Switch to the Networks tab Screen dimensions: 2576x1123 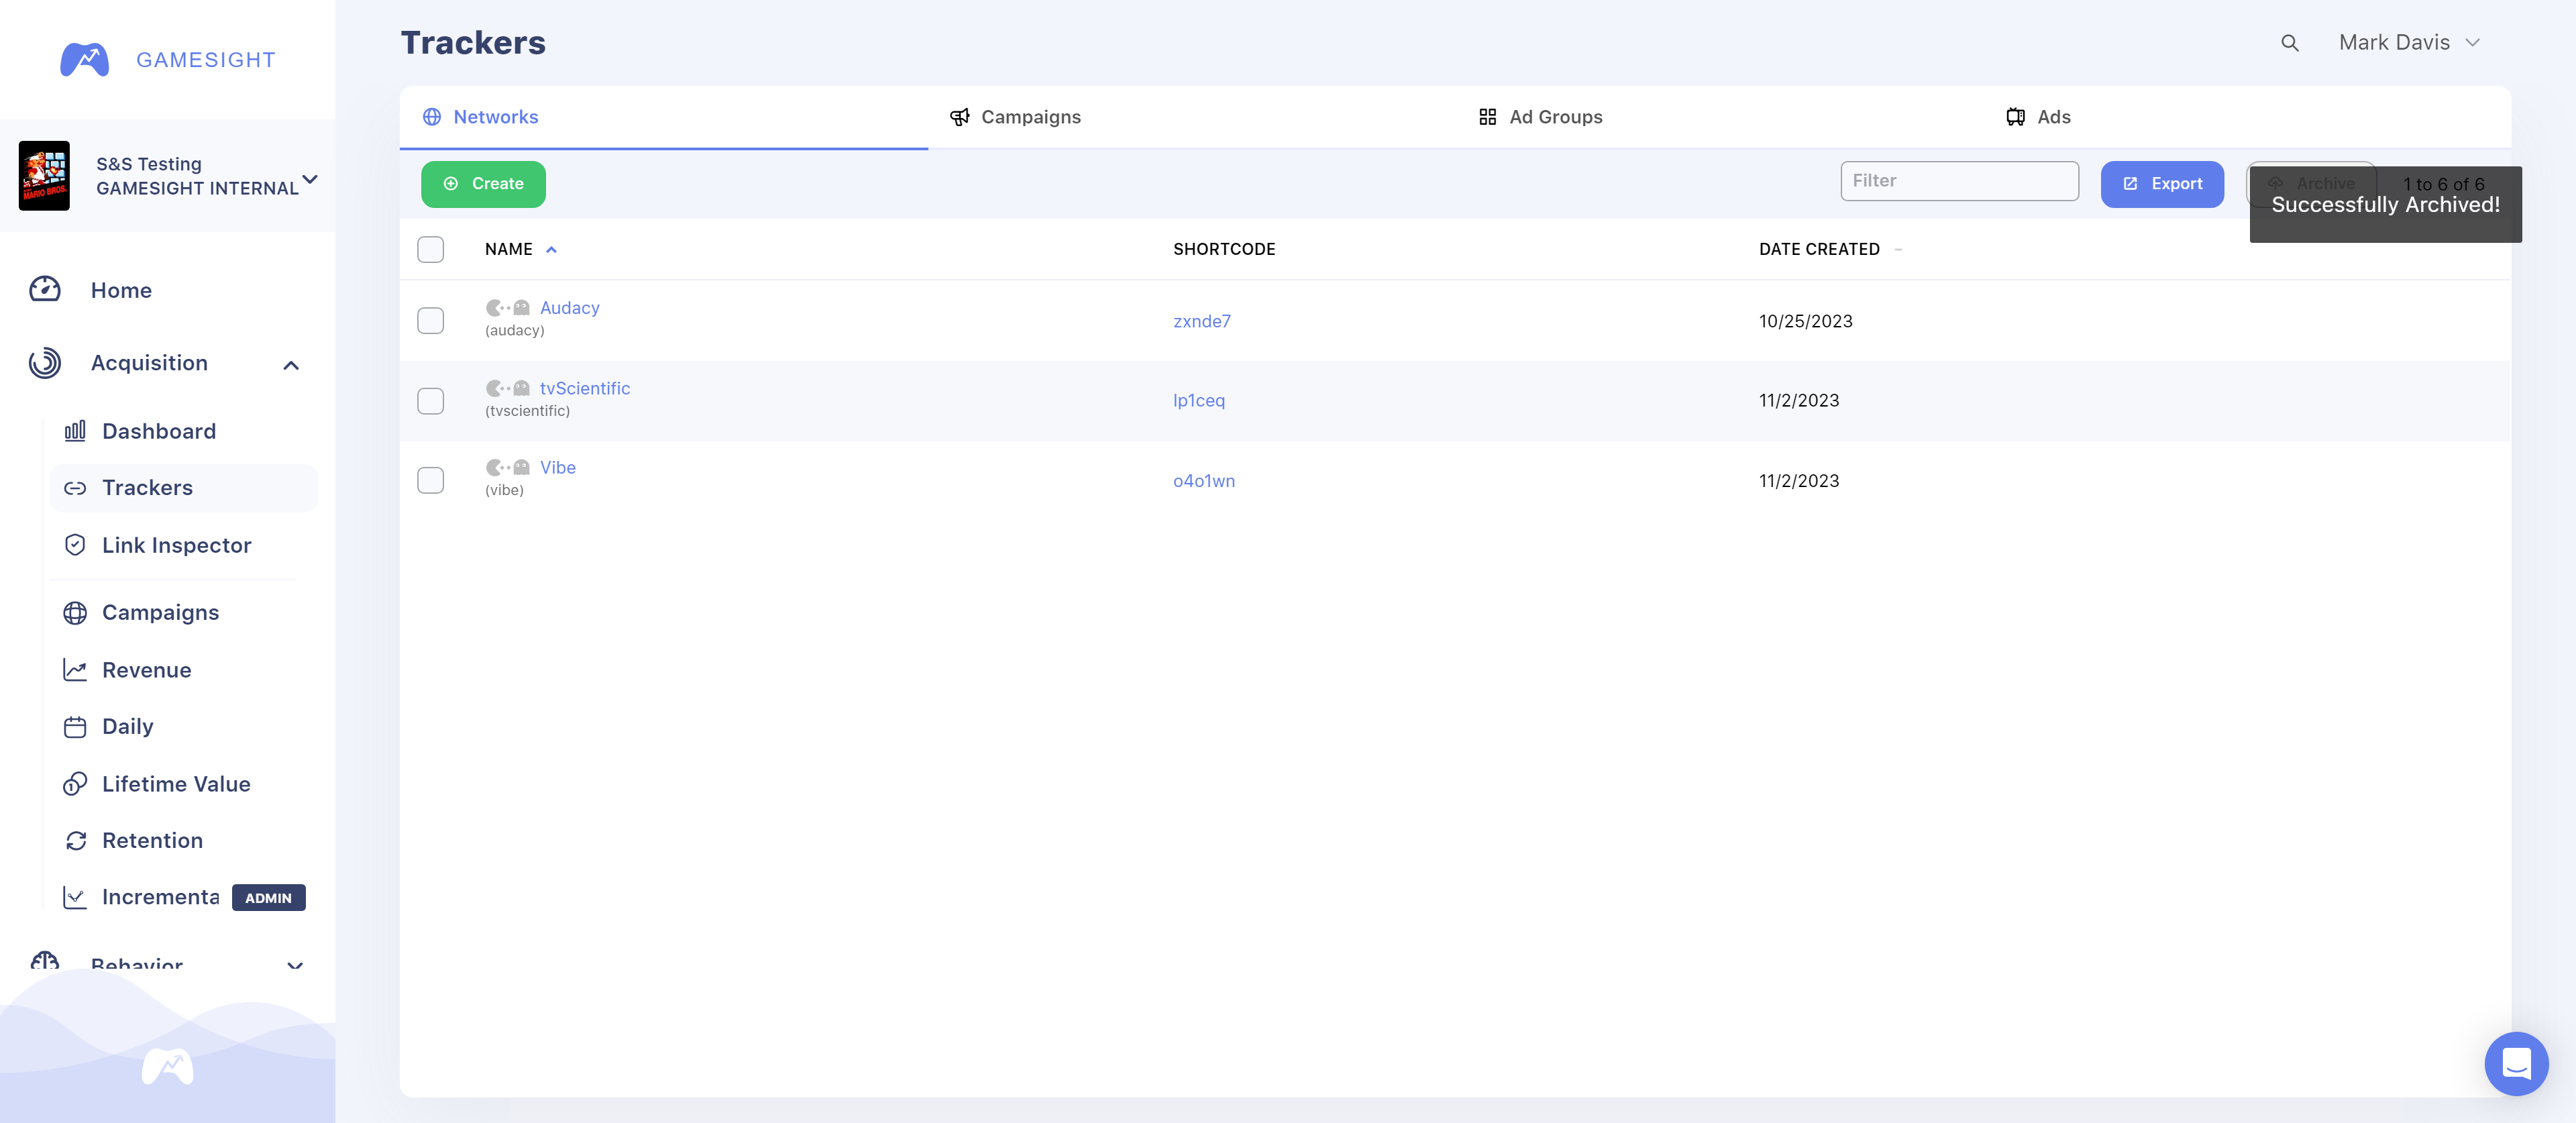664,117
